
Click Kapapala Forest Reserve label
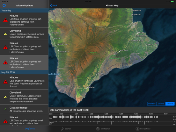click(x=94, y=53)
